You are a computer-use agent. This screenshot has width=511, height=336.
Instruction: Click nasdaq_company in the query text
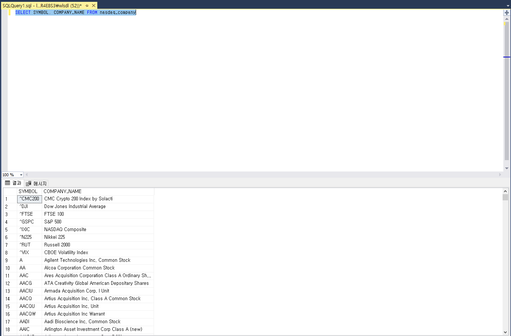(118, 12)
